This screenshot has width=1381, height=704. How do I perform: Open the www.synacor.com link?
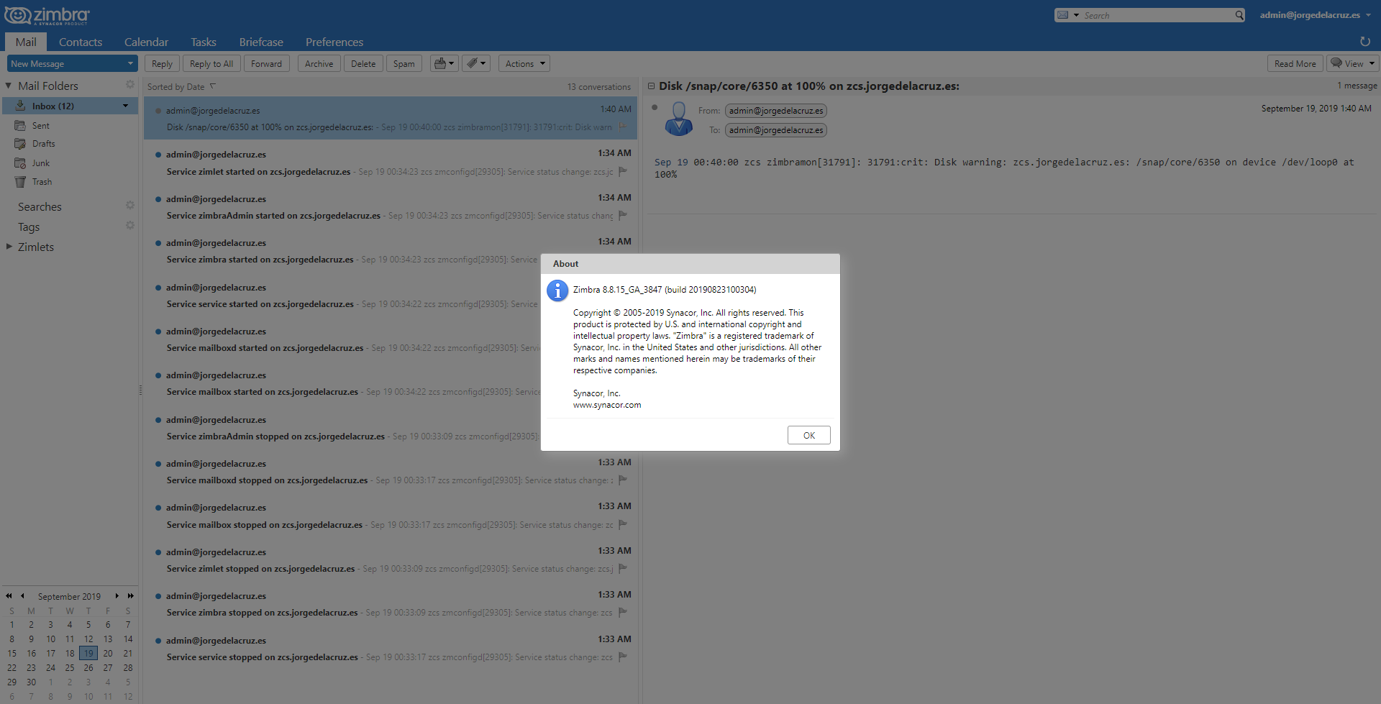pos(607,405)
